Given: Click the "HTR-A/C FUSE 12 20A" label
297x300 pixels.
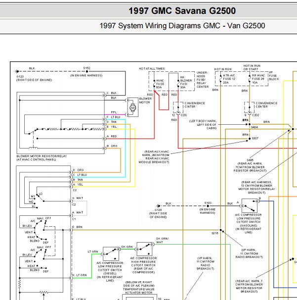Looking at the screenshot, I should tap(229, 79).
